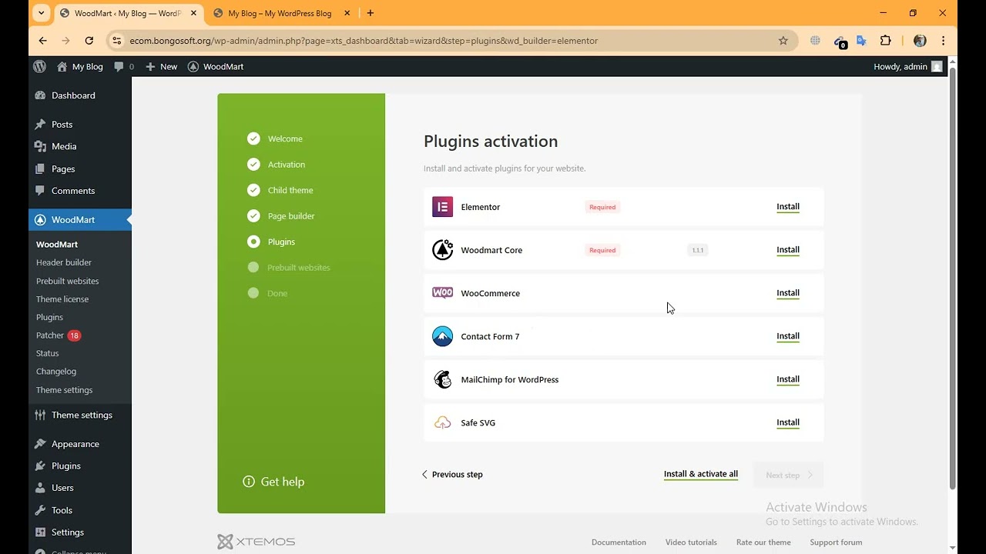Image resolution: width=986 pixels, height=554 pixels.
Task: Click Rate our theme link
Action: pyautogui.click(x=763, y=542)
